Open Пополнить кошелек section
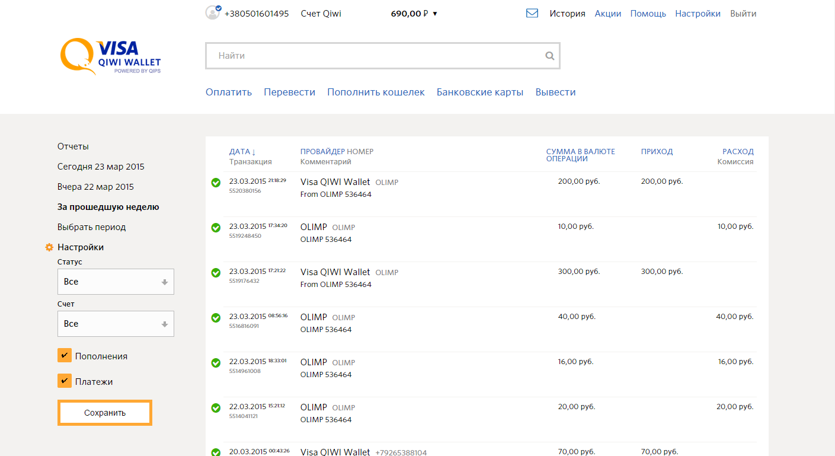 point(376,92)
